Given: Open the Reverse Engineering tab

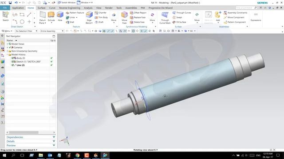Looking at the screenshot, I should [x=70, y=8].
